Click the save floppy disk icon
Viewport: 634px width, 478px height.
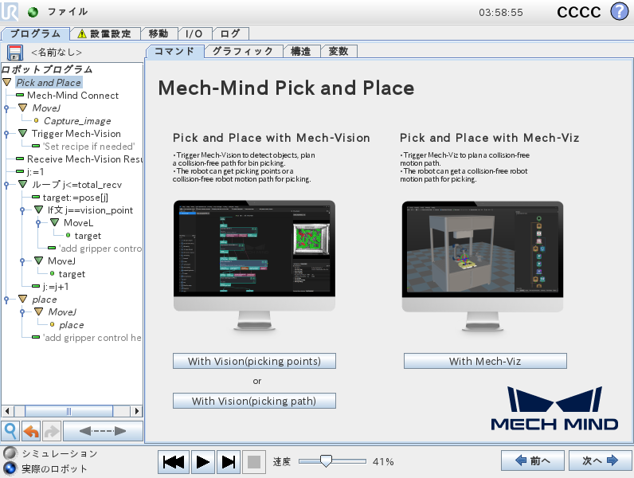pos(15,53)
